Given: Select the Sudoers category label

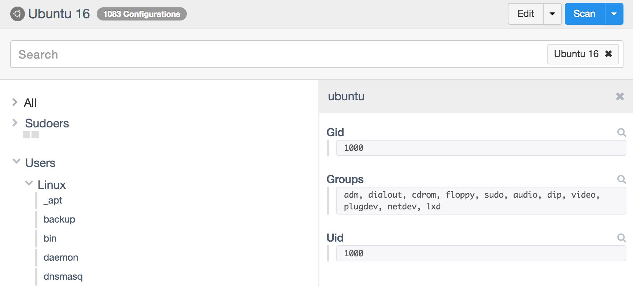Looking at the screenshot, I should (47, 123).
